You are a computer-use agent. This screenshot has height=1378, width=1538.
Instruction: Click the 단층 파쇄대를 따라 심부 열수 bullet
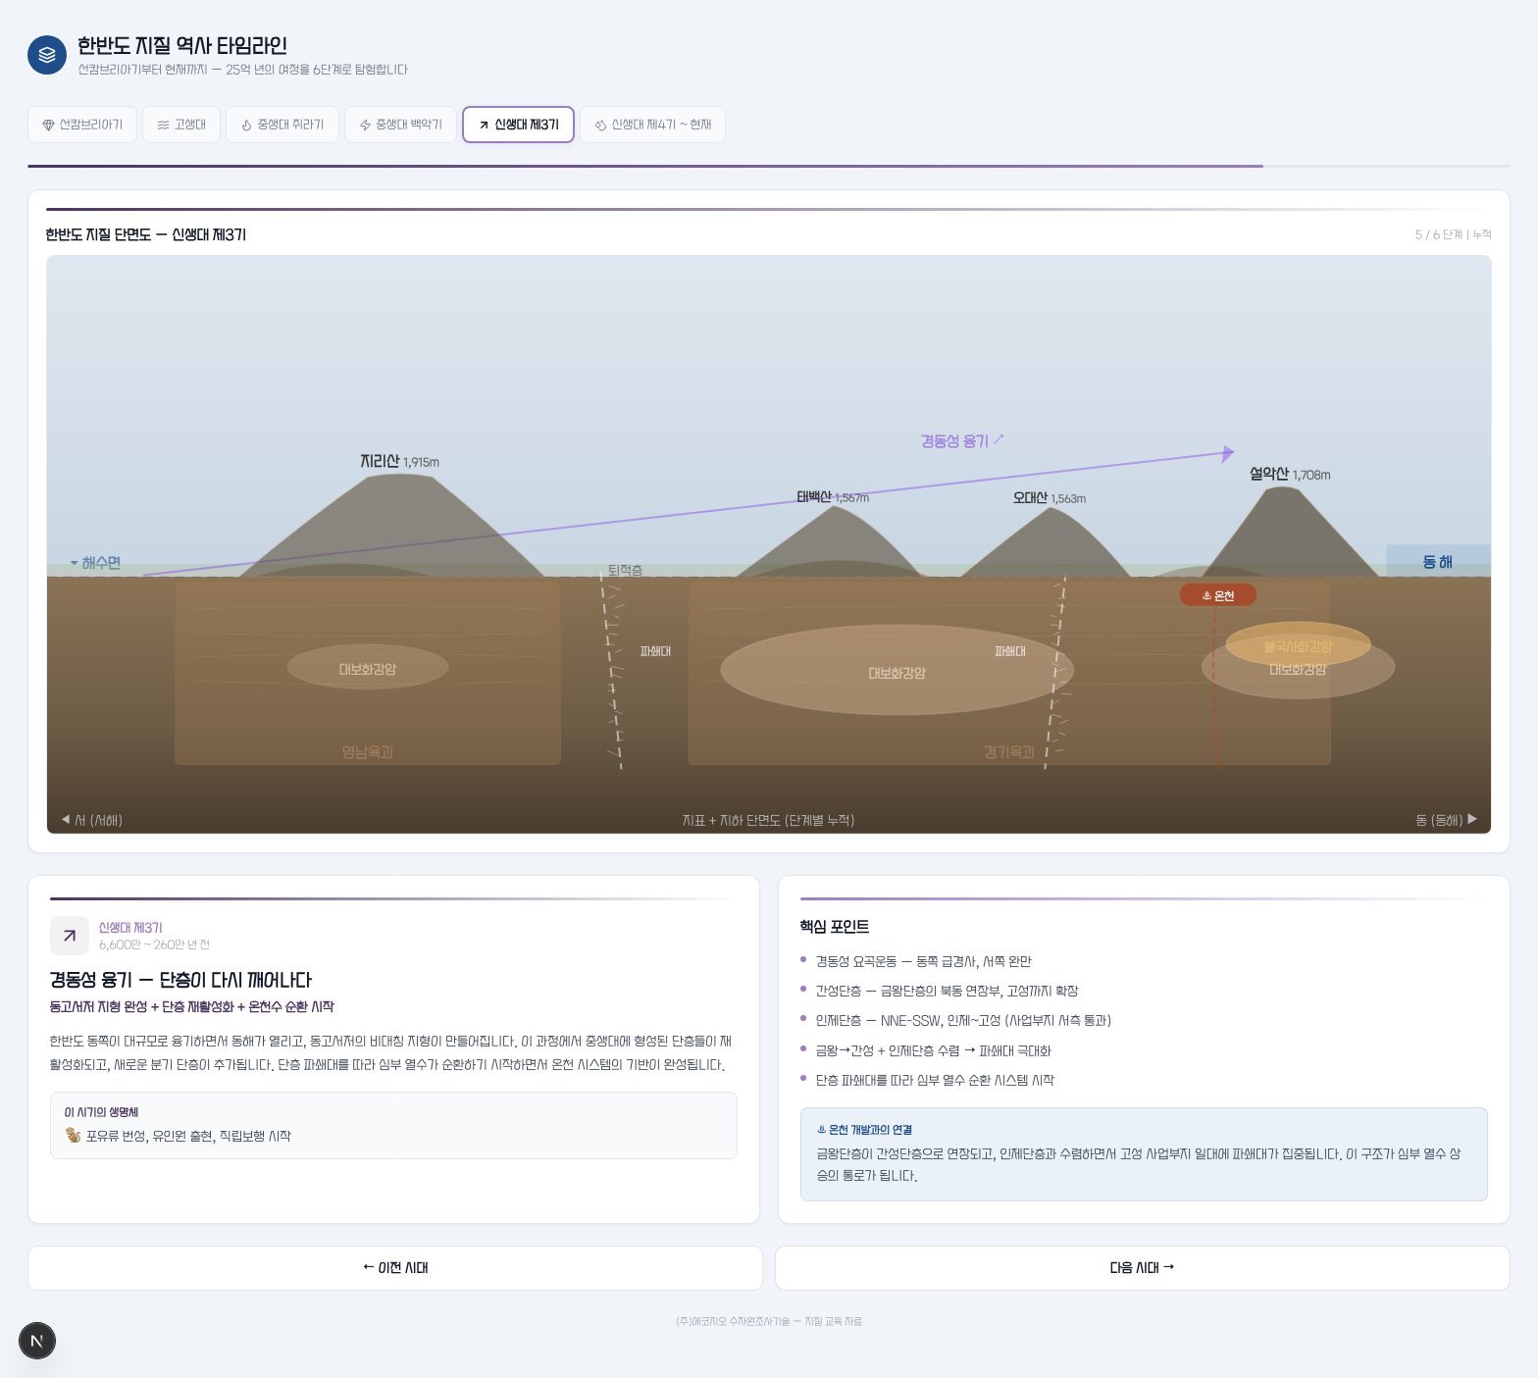tap(935, 1081)
